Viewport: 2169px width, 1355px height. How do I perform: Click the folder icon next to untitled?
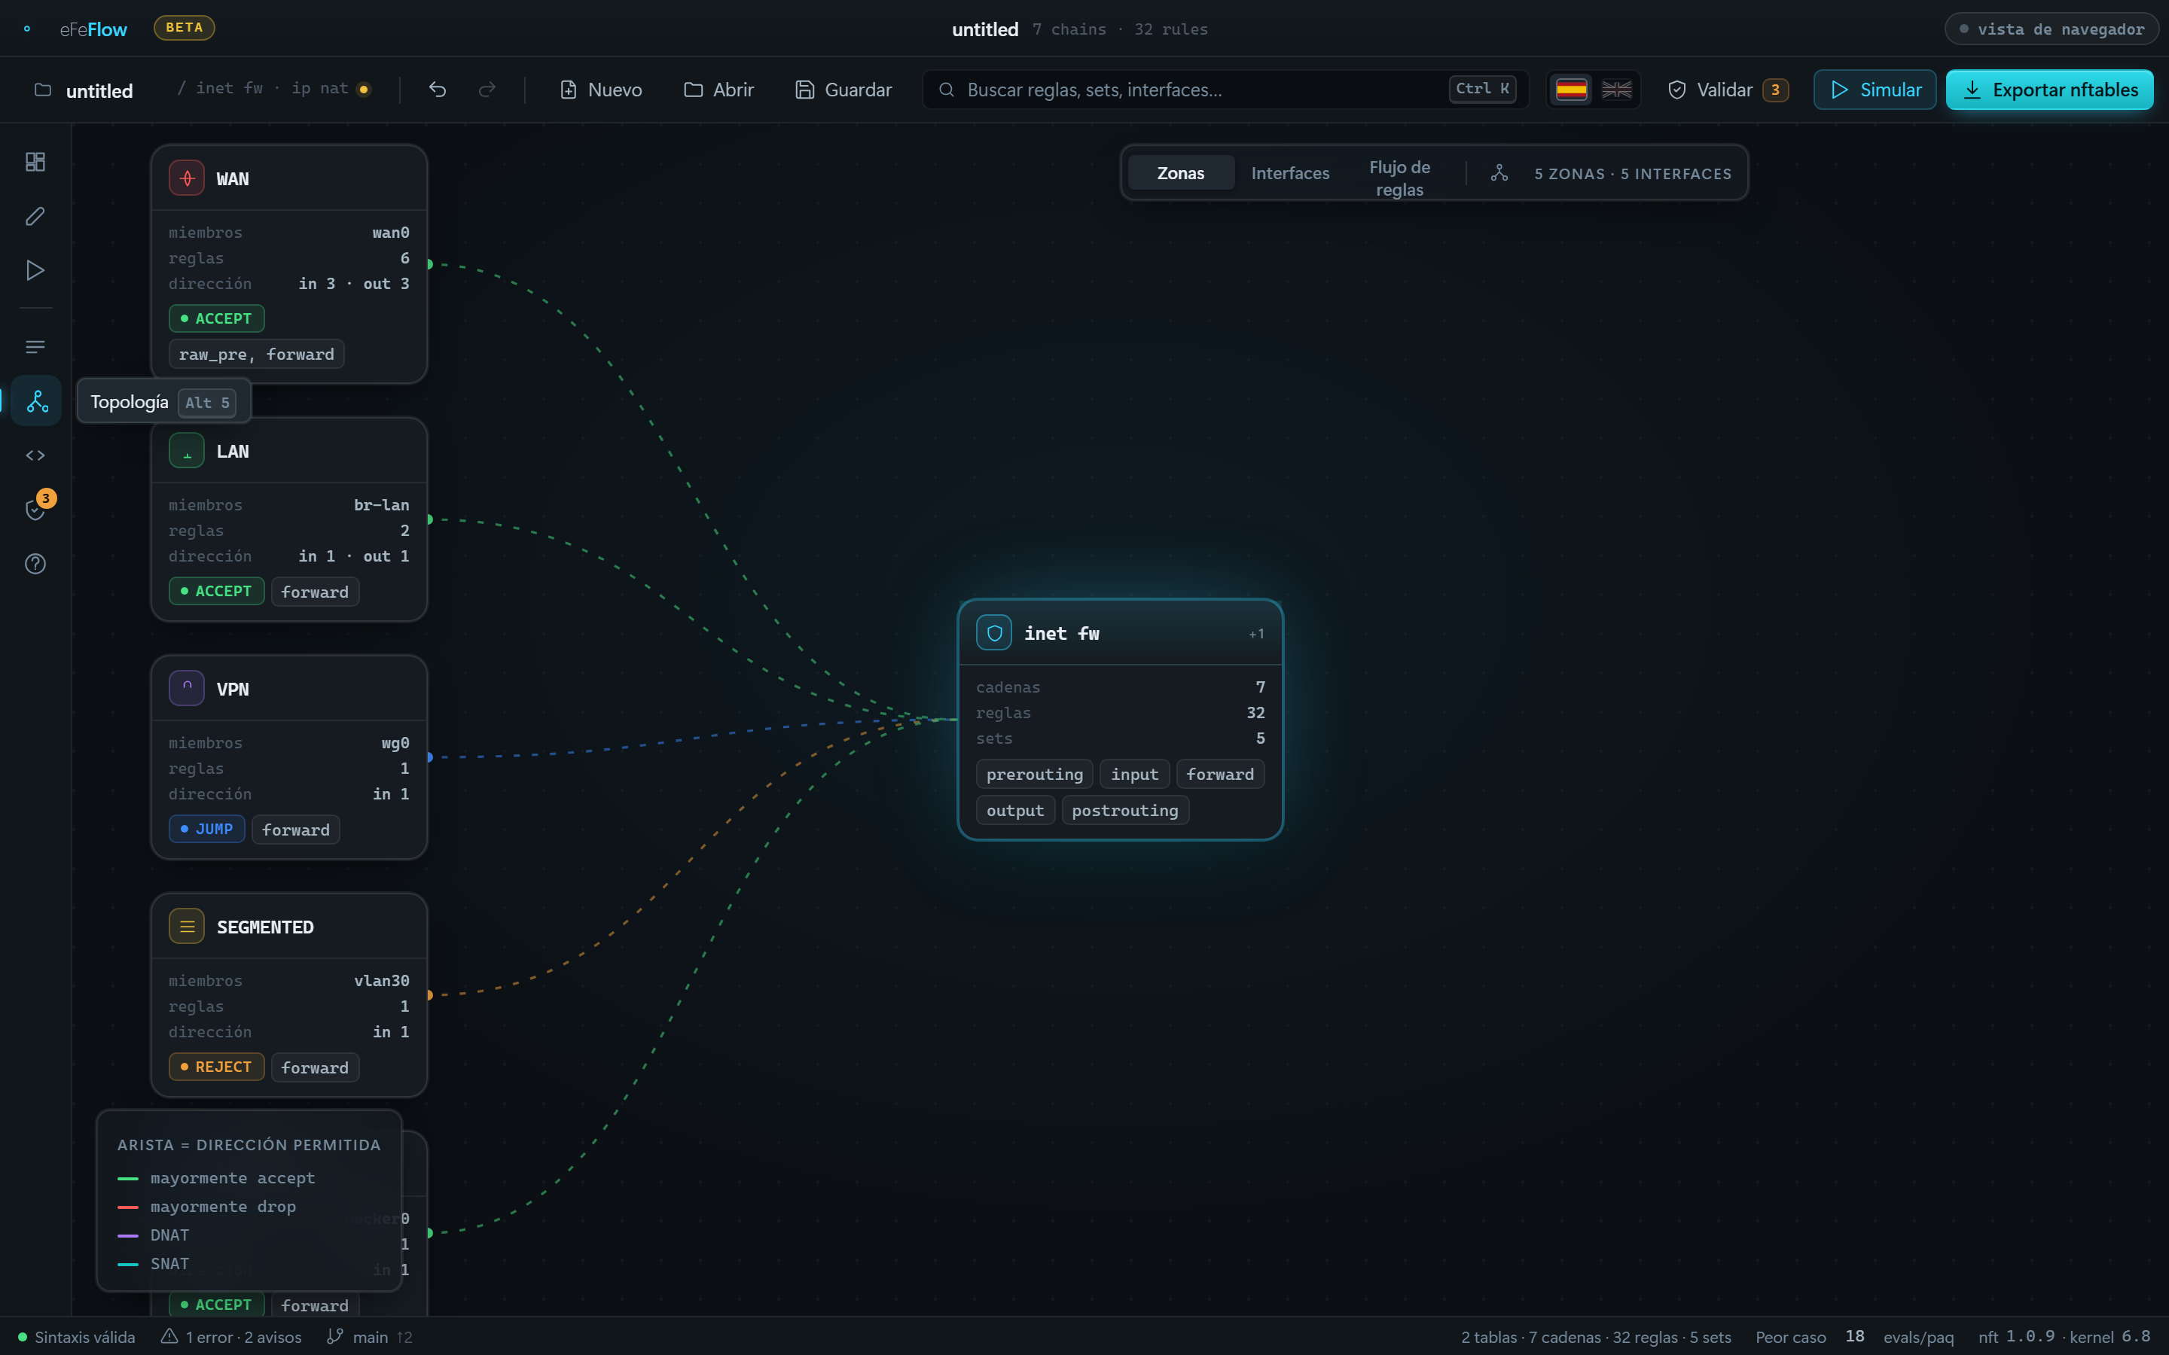point(42,90)
